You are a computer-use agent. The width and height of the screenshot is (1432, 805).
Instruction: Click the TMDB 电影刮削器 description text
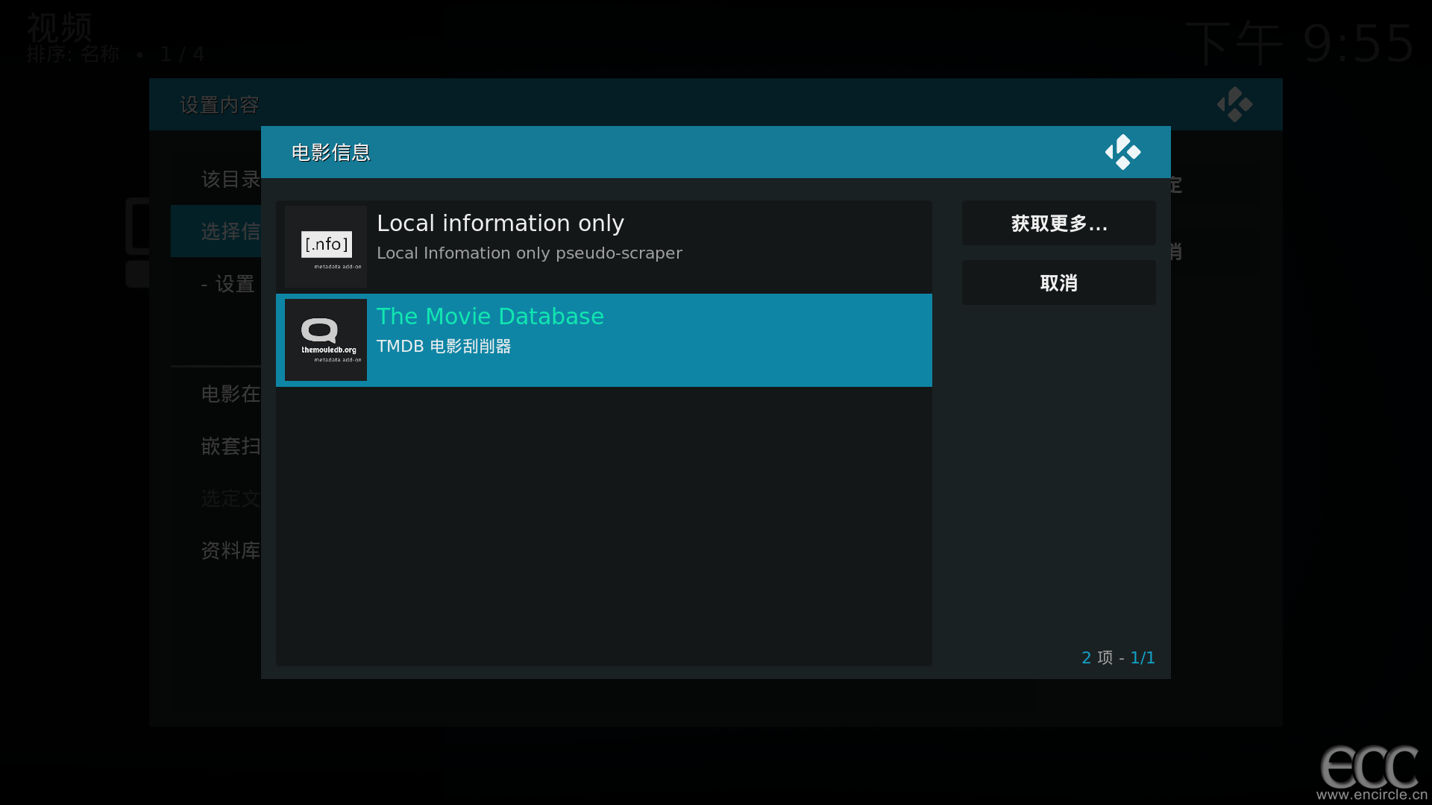444,347
